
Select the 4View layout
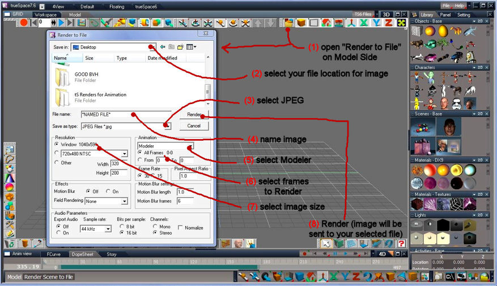pos(58,6)
